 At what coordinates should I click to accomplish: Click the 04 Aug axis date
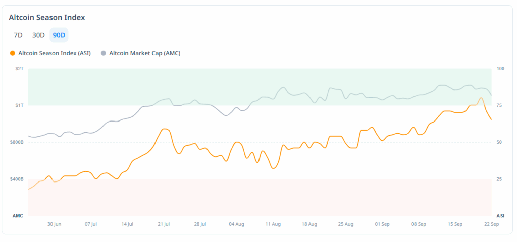(x=236, y=224)
